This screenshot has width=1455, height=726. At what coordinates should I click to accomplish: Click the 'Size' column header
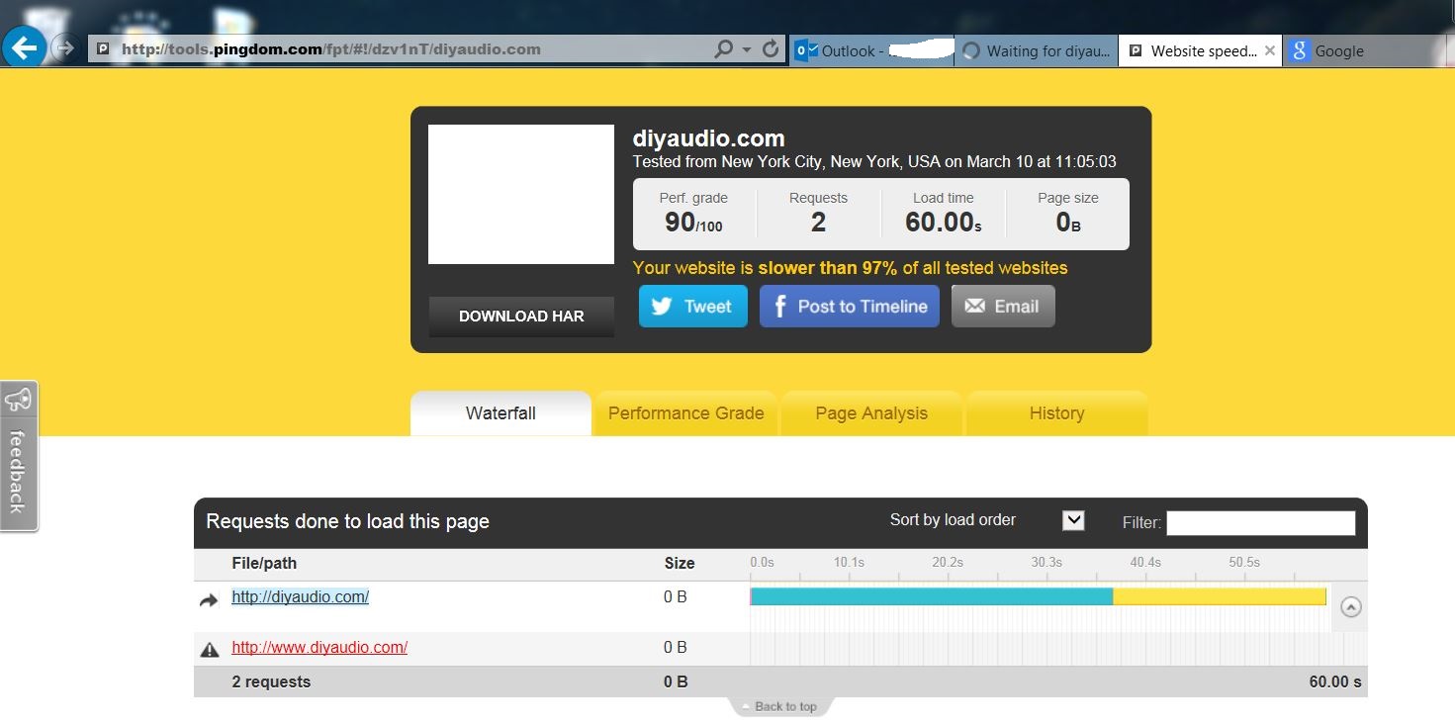pyautogui.click(x=680, y=563)
